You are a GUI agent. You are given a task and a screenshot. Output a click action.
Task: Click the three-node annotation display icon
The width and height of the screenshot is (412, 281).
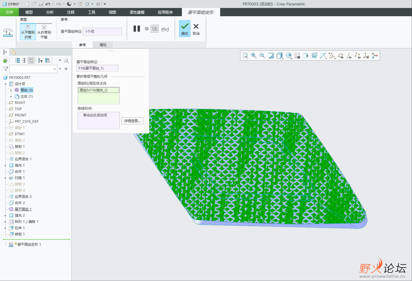375,56
